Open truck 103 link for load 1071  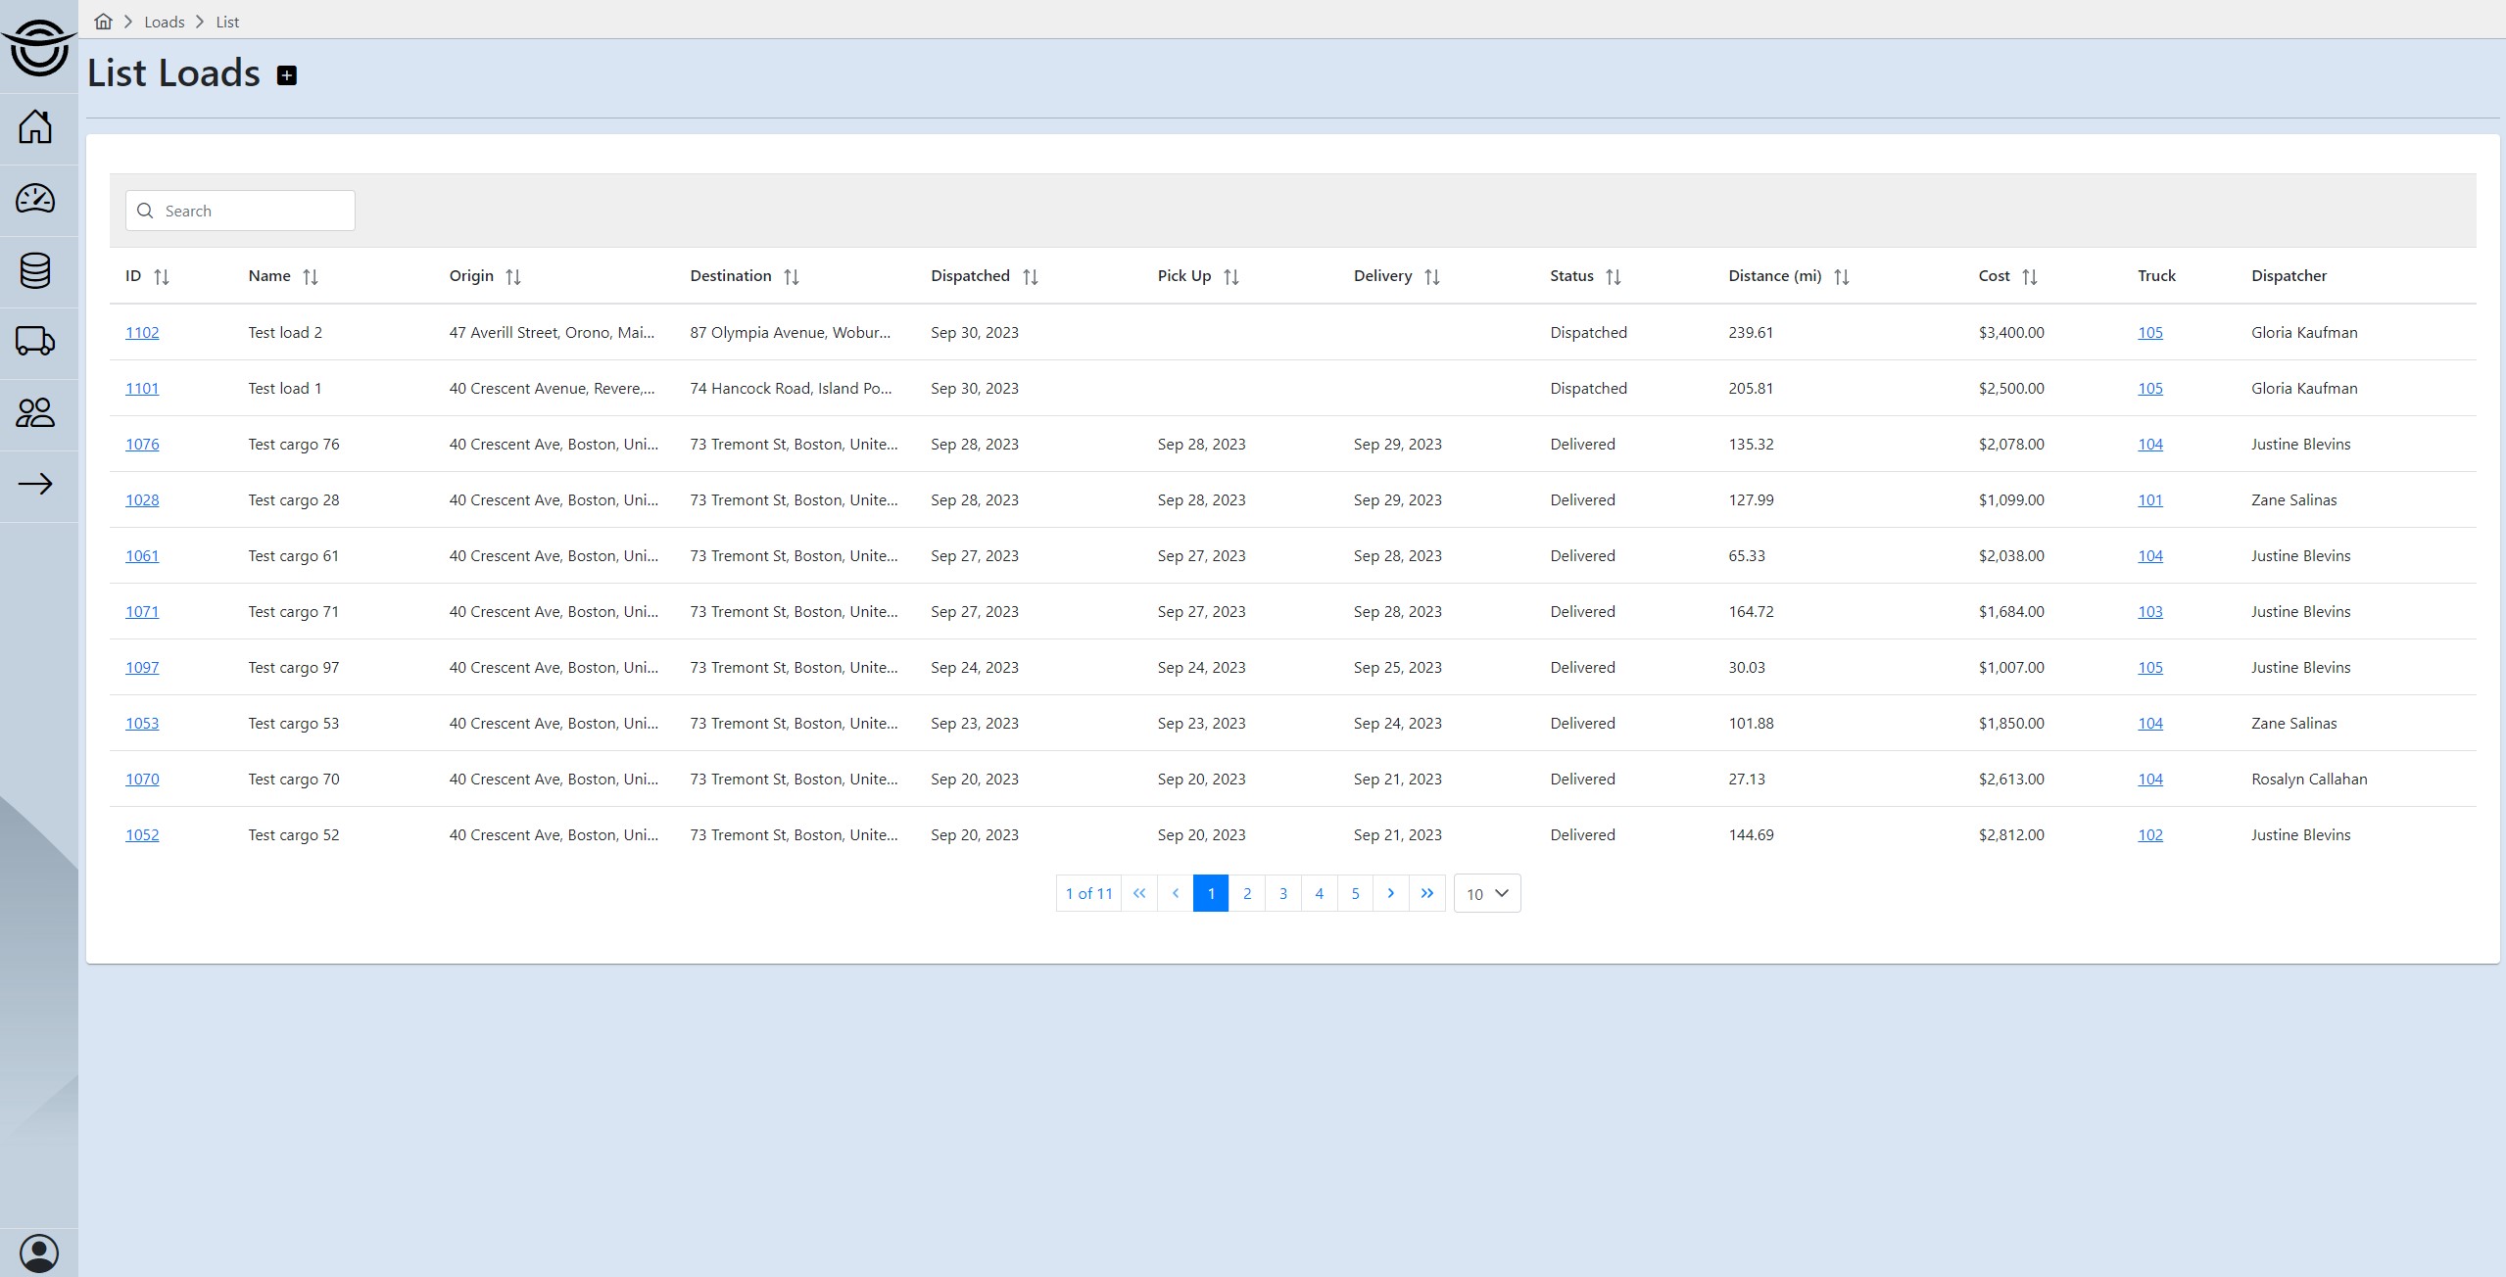point(2149,612)
